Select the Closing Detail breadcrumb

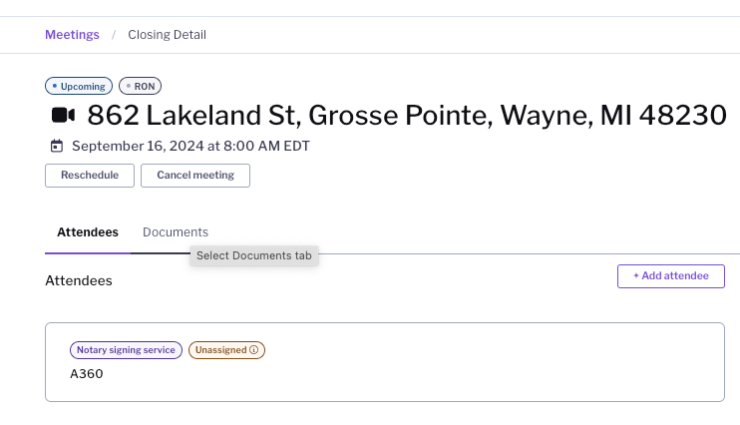(x=167, y=35)
